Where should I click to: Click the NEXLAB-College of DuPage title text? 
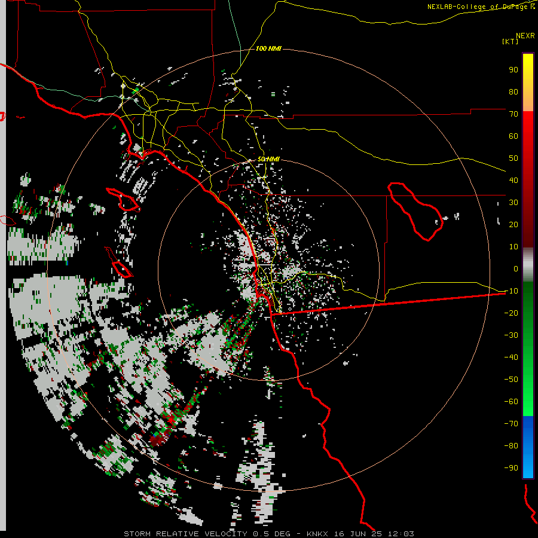tap(481, 7)
